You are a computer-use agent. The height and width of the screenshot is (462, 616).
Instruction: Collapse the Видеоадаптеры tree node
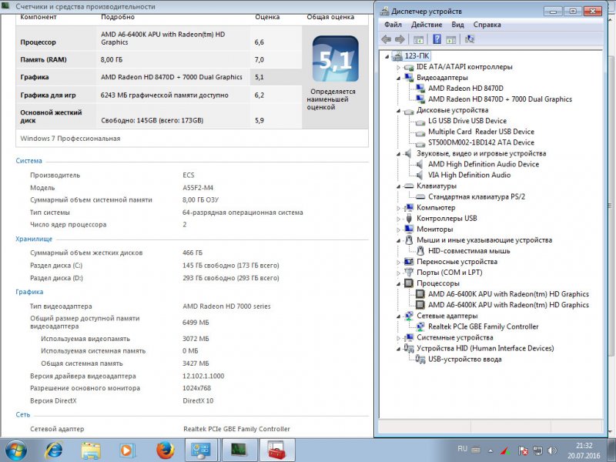(x=399, y=78)
